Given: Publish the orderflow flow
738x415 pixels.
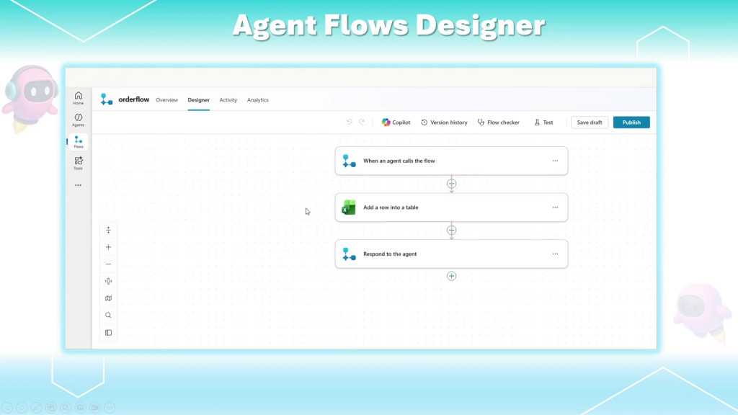Looking at the screenshot, I should [x=631, y=122].
